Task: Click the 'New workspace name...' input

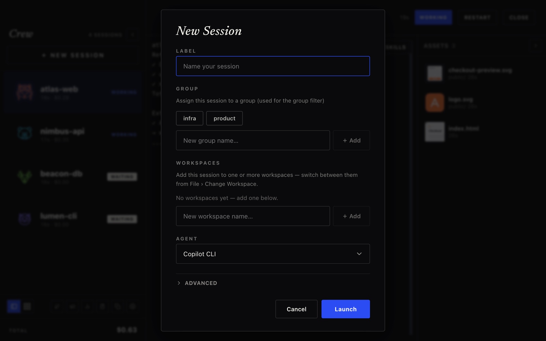Action: point(253,216)
